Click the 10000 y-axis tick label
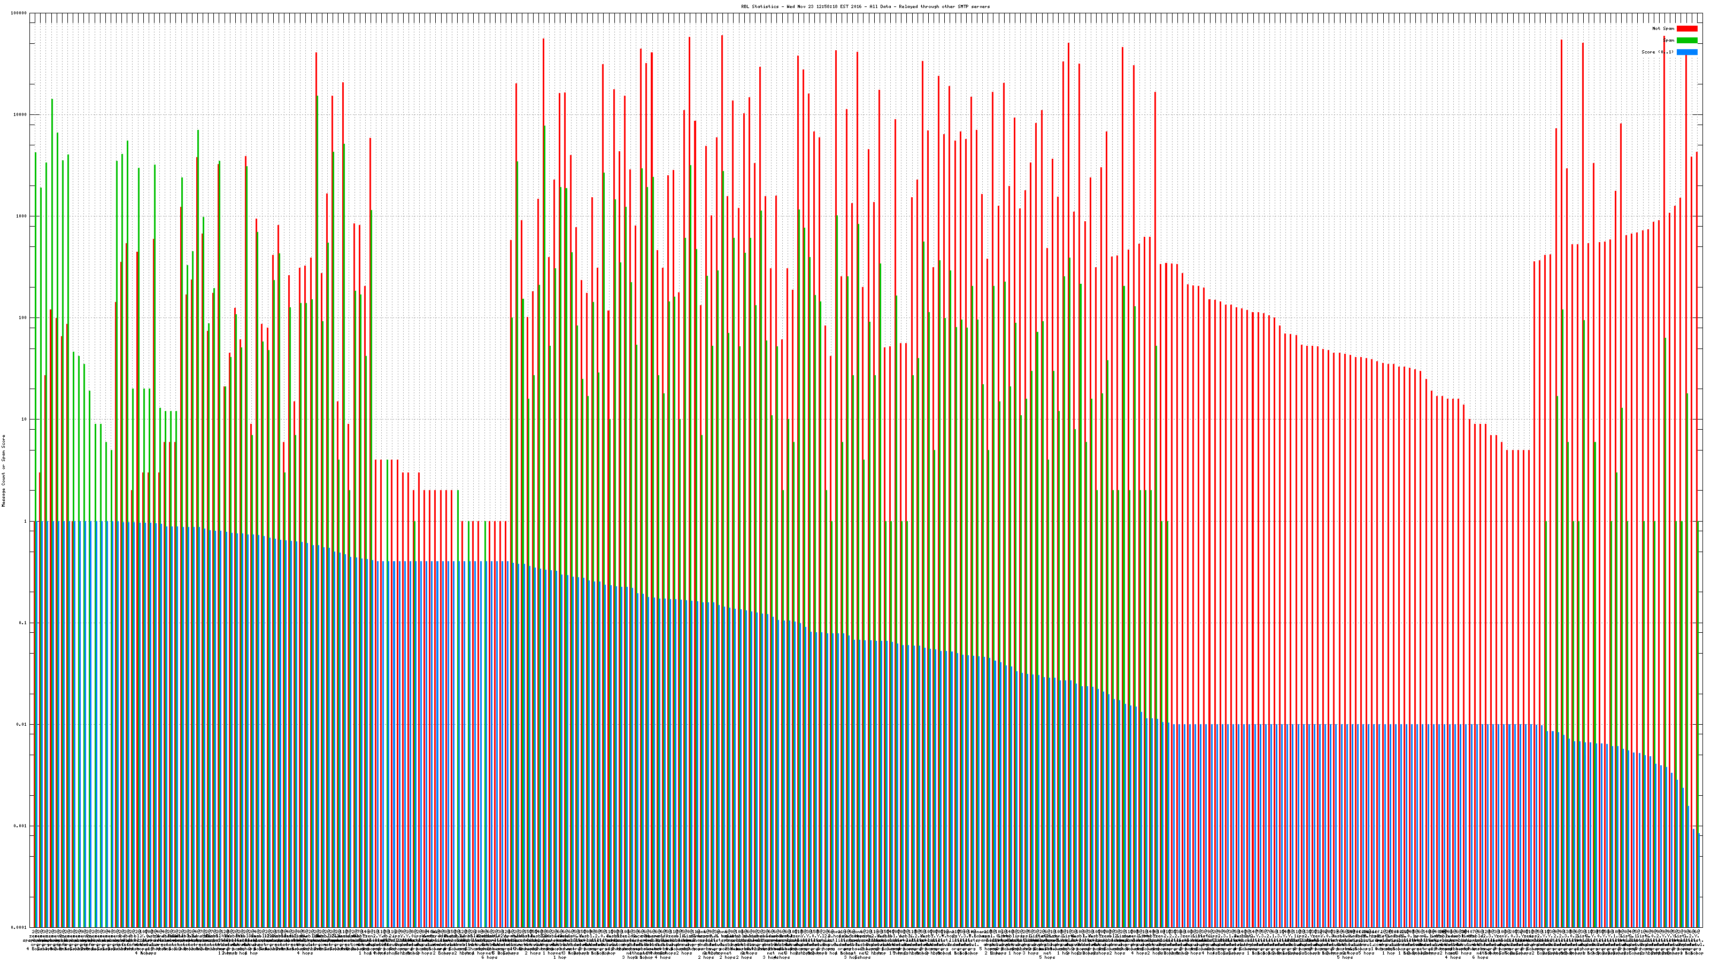This screenshot has width=1711, height=962. pos(21,115)
